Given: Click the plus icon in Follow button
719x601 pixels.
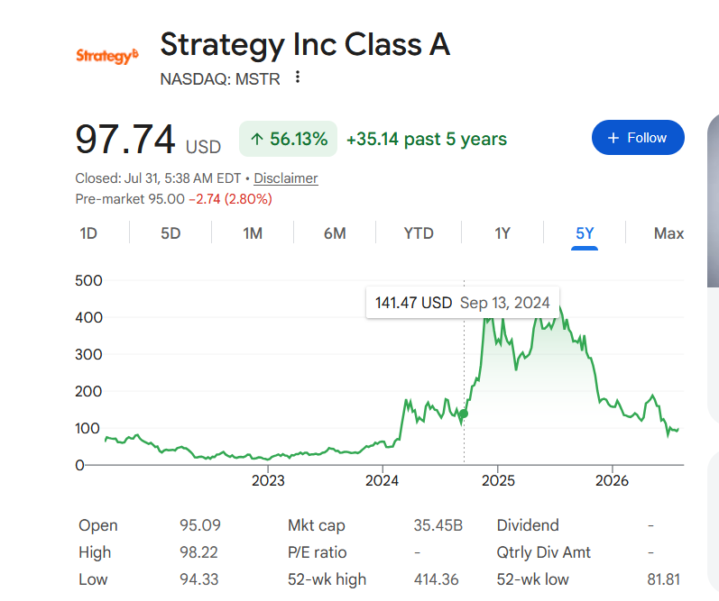Looking at the screenshot, I should point(613,138).
